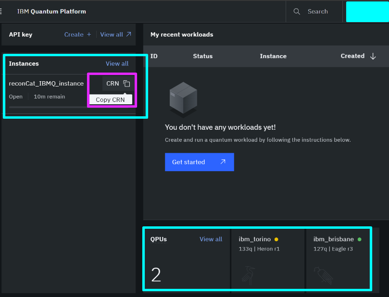Screen dimensions: 389x297
Task: Focus the Search field
Action: coord(314,12)
